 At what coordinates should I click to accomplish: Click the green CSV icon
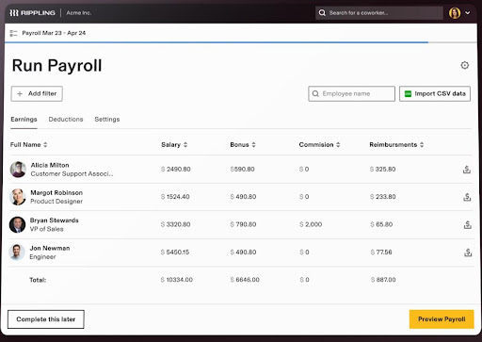point(408,93)
